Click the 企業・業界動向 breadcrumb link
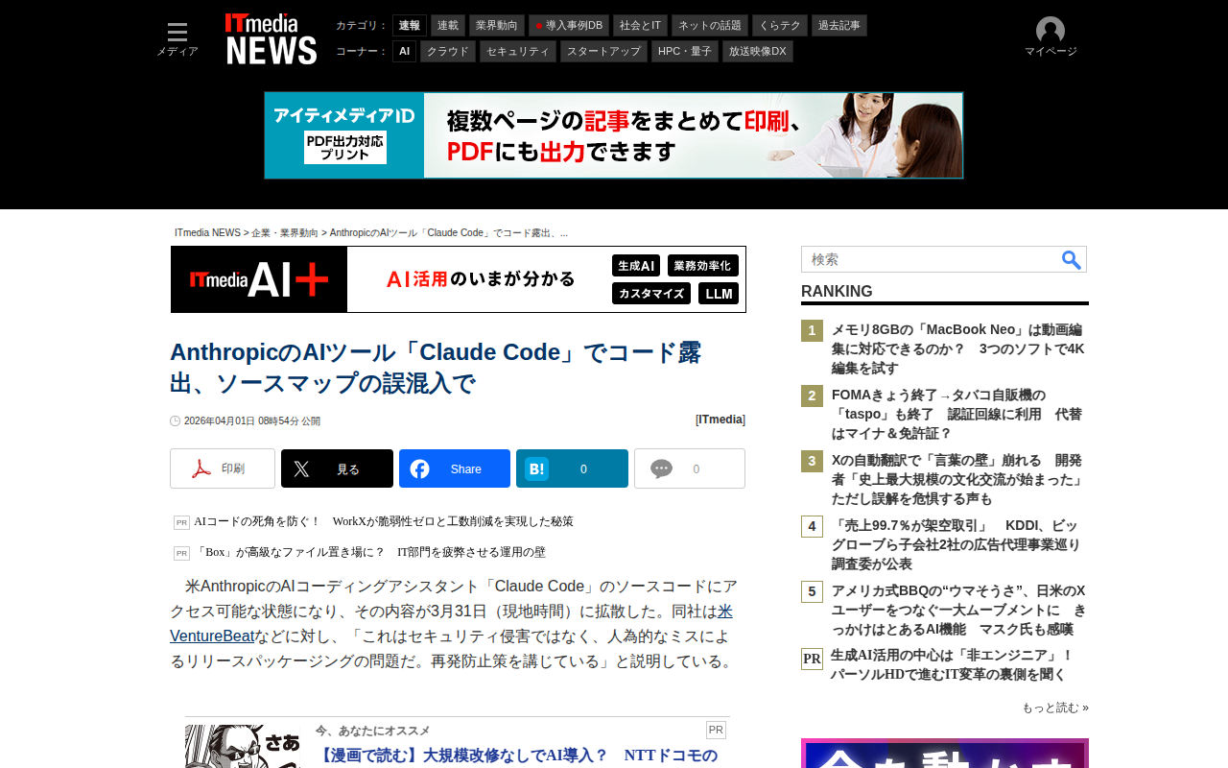 pos(285,233)
